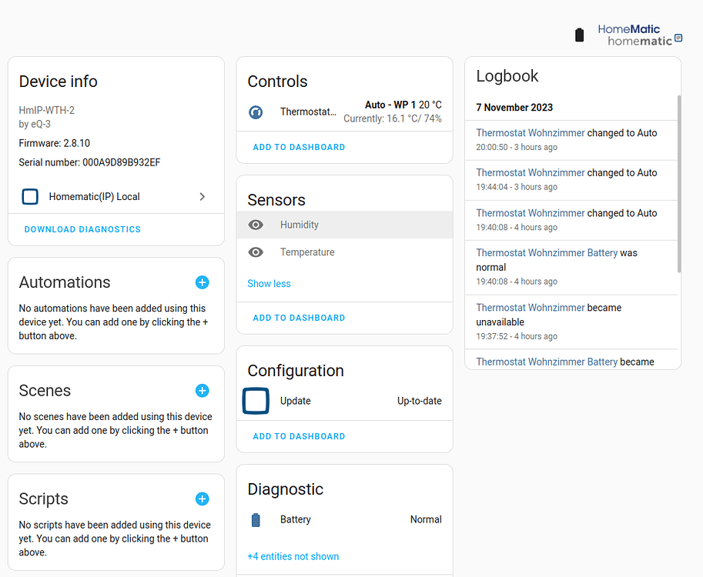Click the Update entity icon in Configuration

pos(256,401)
